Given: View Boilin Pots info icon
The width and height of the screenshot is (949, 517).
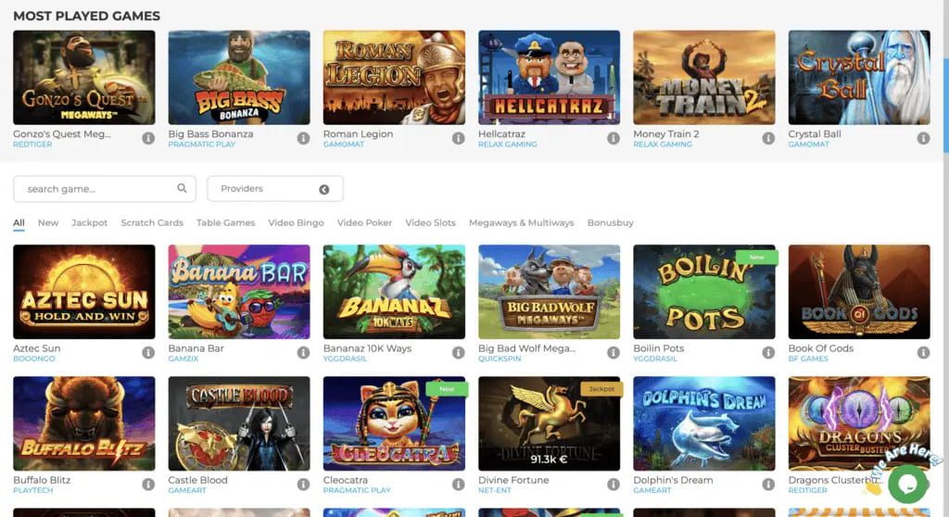Looking at the screenshot, I should tap(768, 352).
